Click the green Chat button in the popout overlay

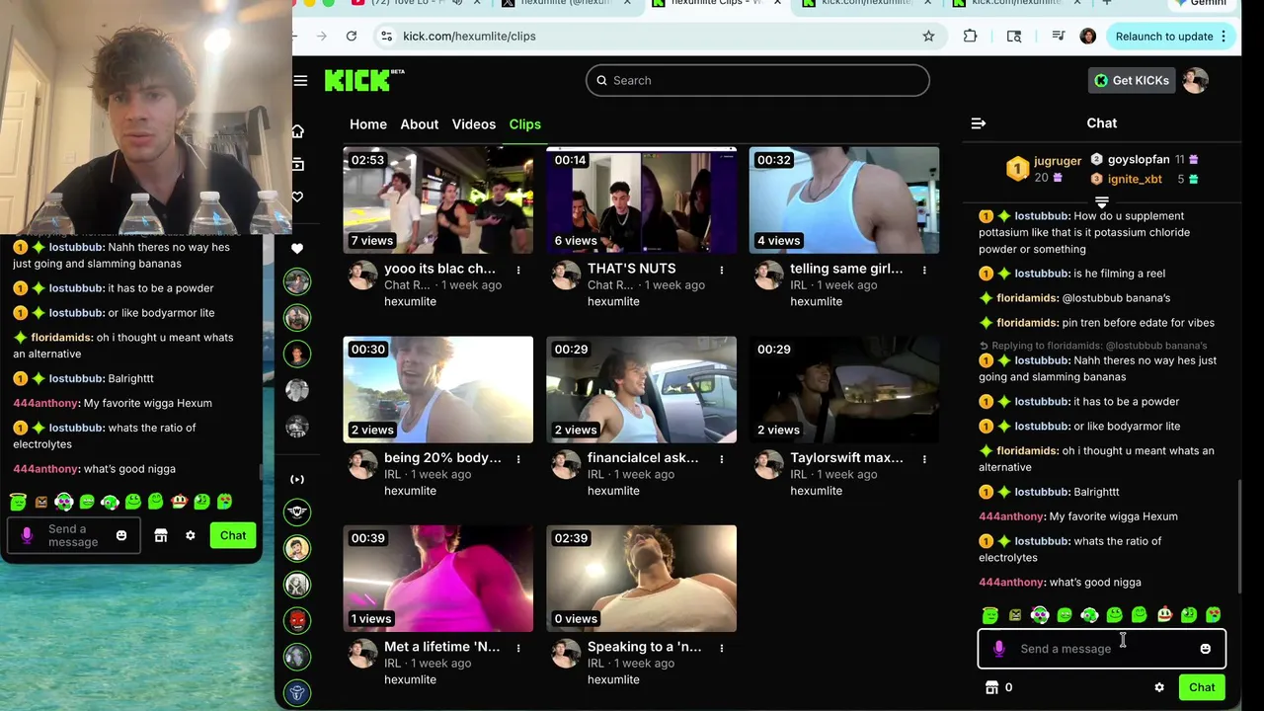coord(233,535)
